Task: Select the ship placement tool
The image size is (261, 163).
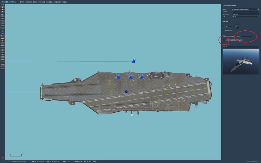Action: click(x=2, y=41)
